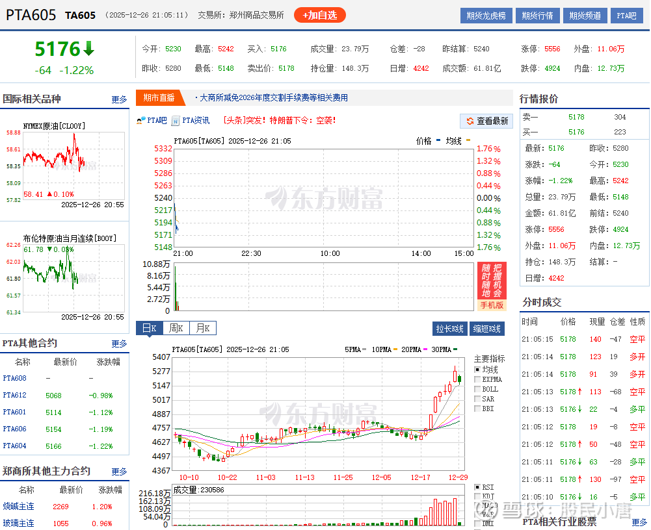
Task: Click the green down arrow beside 5176
Action: (89, 49)
